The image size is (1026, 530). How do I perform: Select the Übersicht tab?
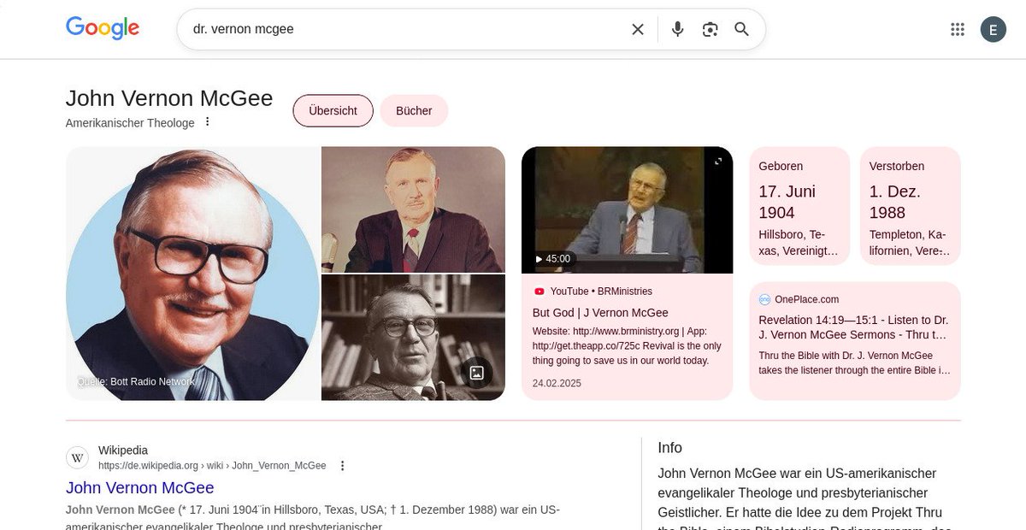point(333,110)
